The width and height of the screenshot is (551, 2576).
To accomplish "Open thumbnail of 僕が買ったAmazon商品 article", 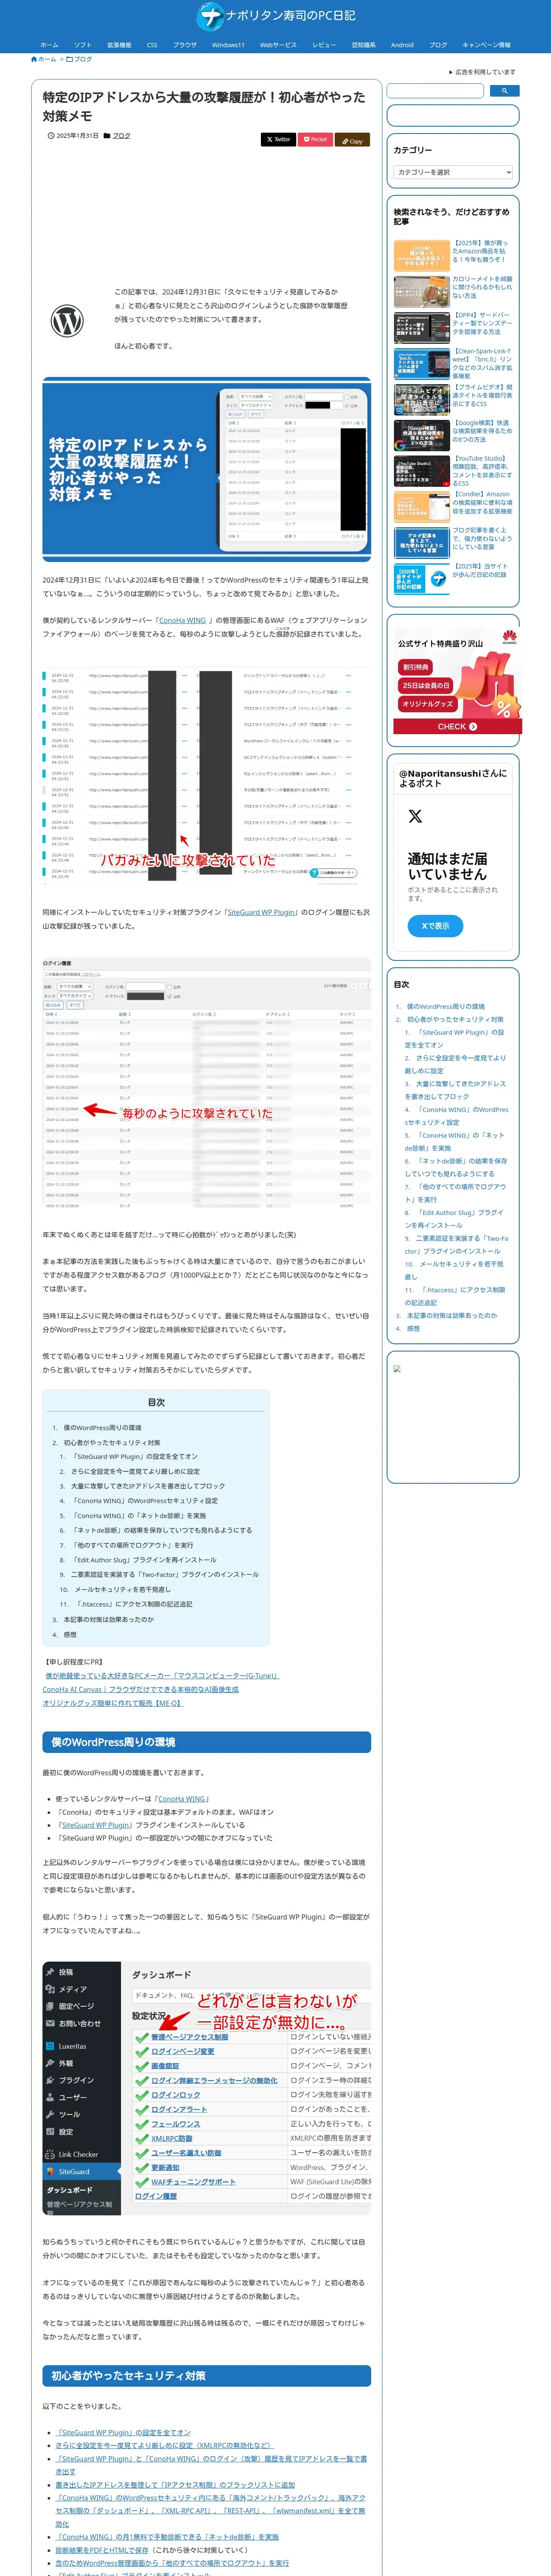I will pos(421,255).
